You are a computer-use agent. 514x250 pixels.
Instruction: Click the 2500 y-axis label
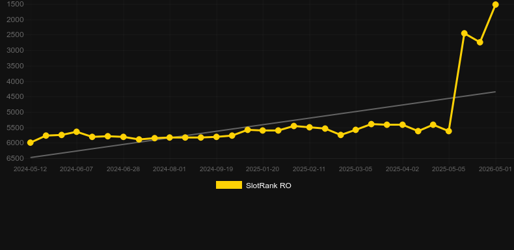pyautogui.click(x=15, y=35)
